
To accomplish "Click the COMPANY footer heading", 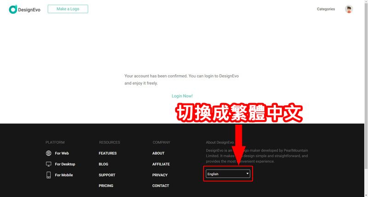I will click(x=161, y=142).
